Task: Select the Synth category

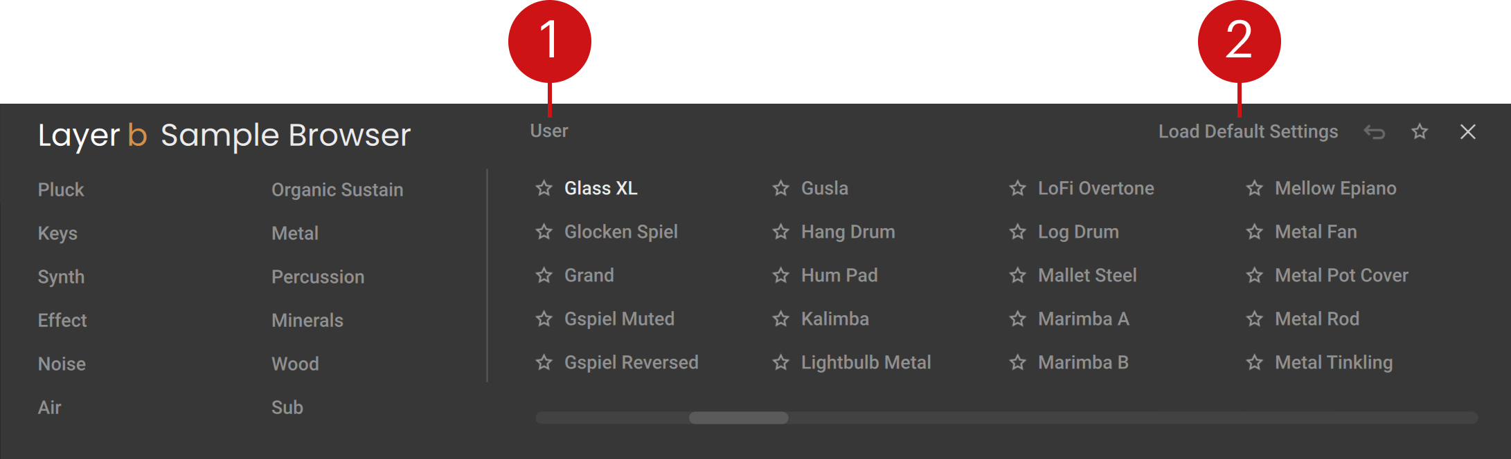Action: point(61,276)
